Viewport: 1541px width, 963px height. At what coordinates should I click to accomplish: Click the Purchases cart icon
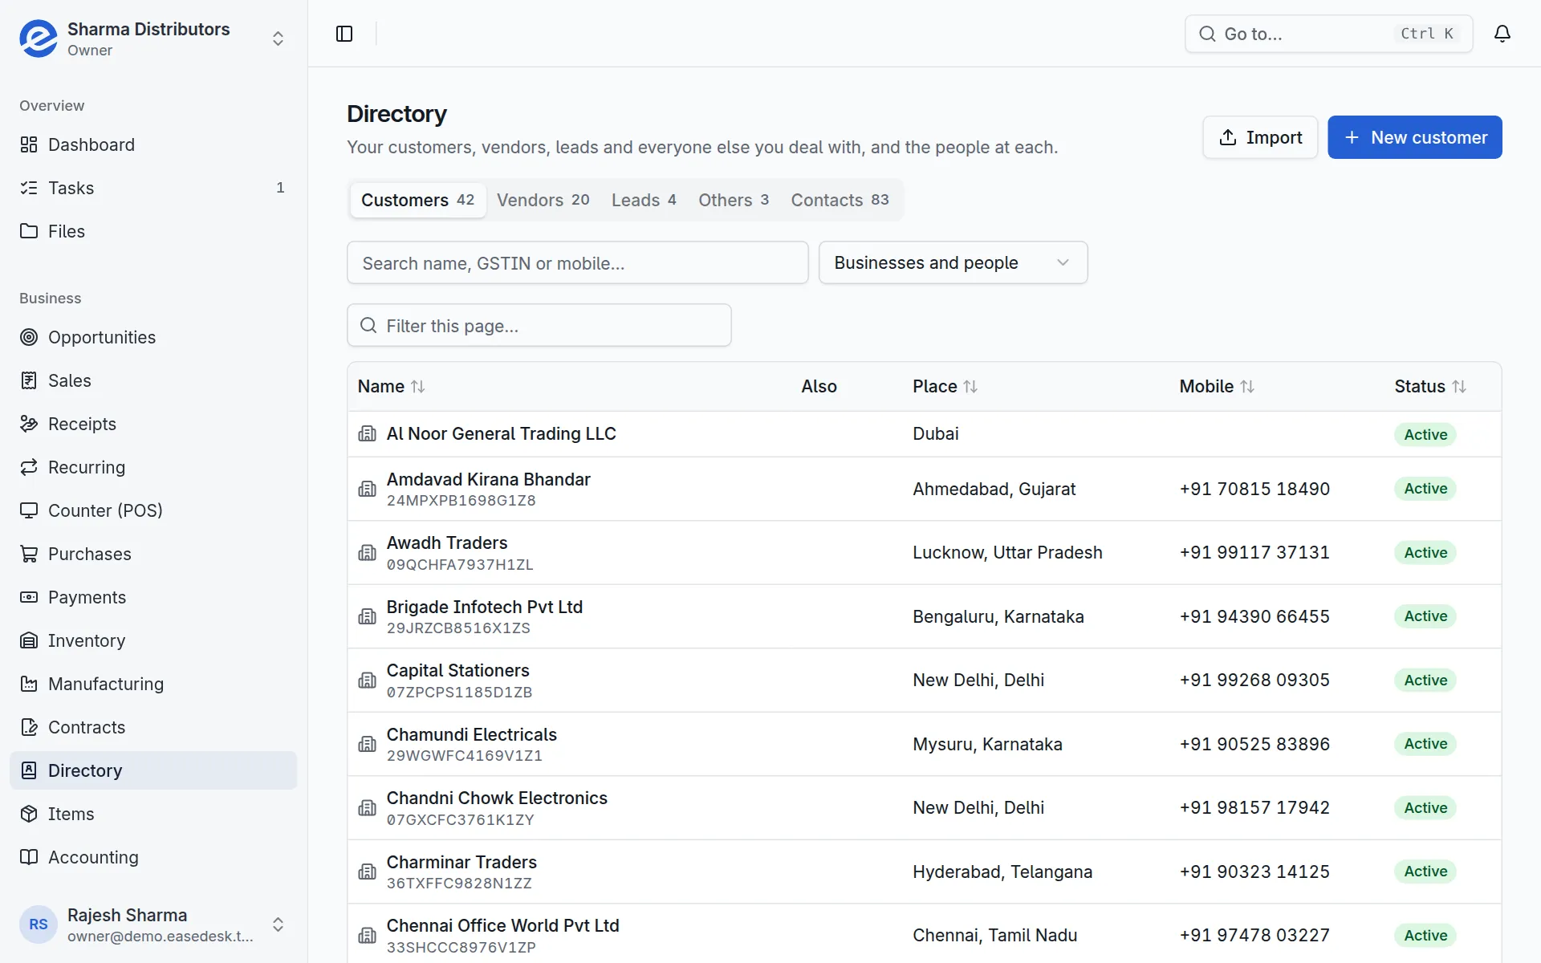click(x=29, y=554)
